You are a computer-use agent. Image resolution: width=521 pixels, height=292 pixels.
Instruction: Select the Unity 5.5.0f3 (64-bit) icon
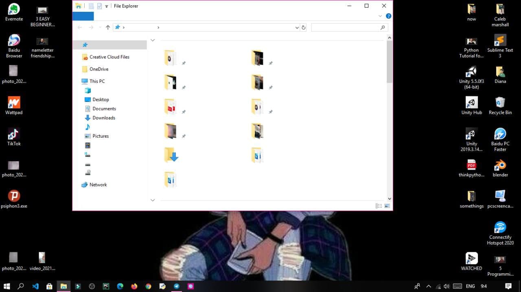[472, 78]
